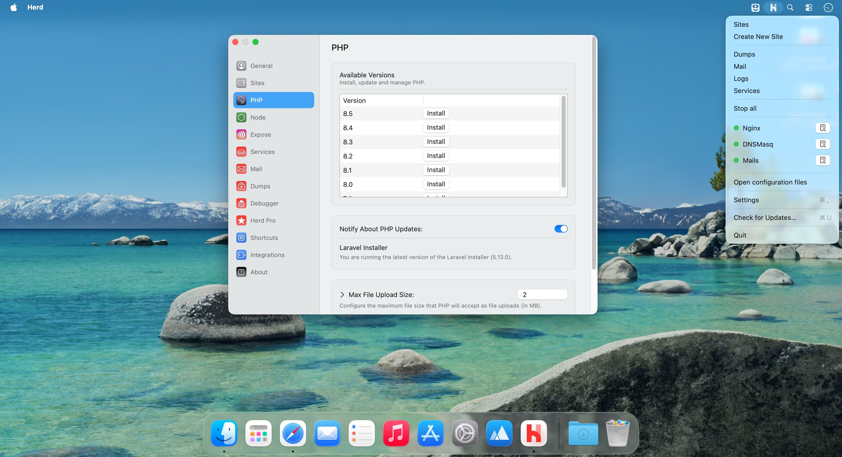The width and height of the screenshot is (842, 457).
Task: Choose Stop all in the Herd menu
Action: point(745,108)
